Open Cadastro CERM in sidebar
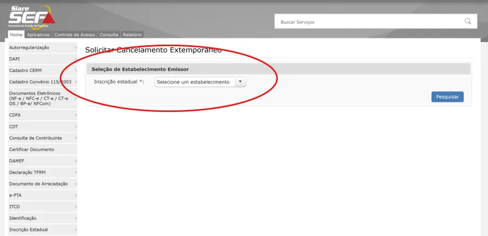This screenshot has width=488, height=236. click(x=43, y=70)
